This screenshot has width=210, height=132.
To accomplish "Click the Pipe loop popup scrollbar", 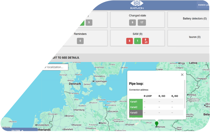I will 185,94.
